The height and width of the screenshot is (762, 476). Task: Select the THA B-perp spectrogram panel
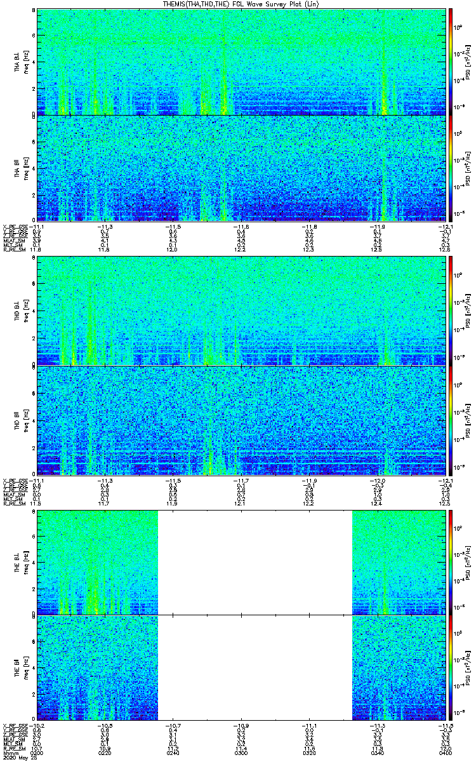(x=241, y=62)
